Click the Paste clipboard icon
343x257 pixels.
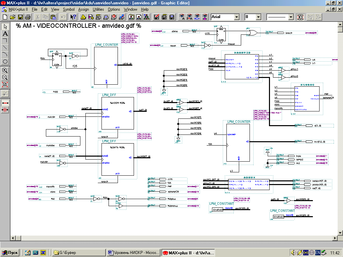coord(53,17)
